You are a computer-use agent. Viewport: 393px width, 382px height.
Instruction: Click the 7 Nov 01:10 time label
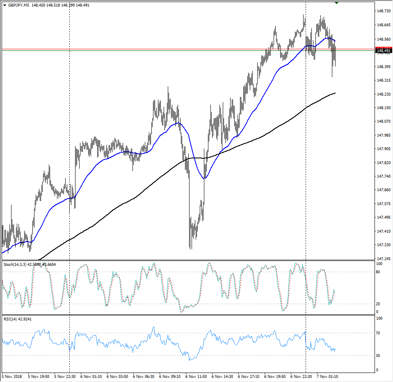tap(330, 376)
